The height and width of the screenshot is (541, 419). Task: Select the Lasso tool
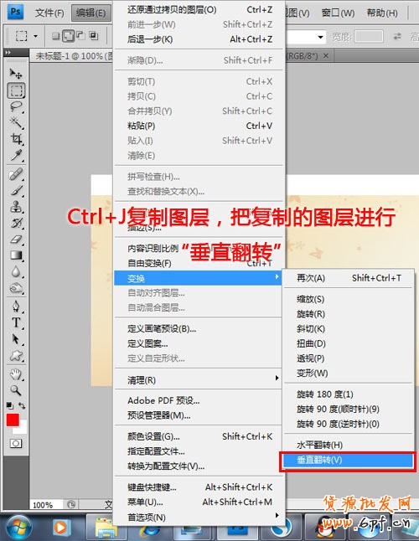[x=16, y=106]
